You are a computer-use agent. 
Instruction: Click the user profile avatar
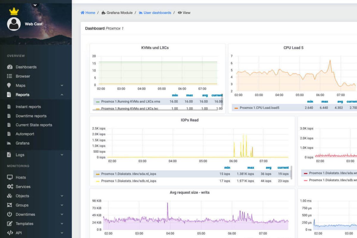click(14, 24)
